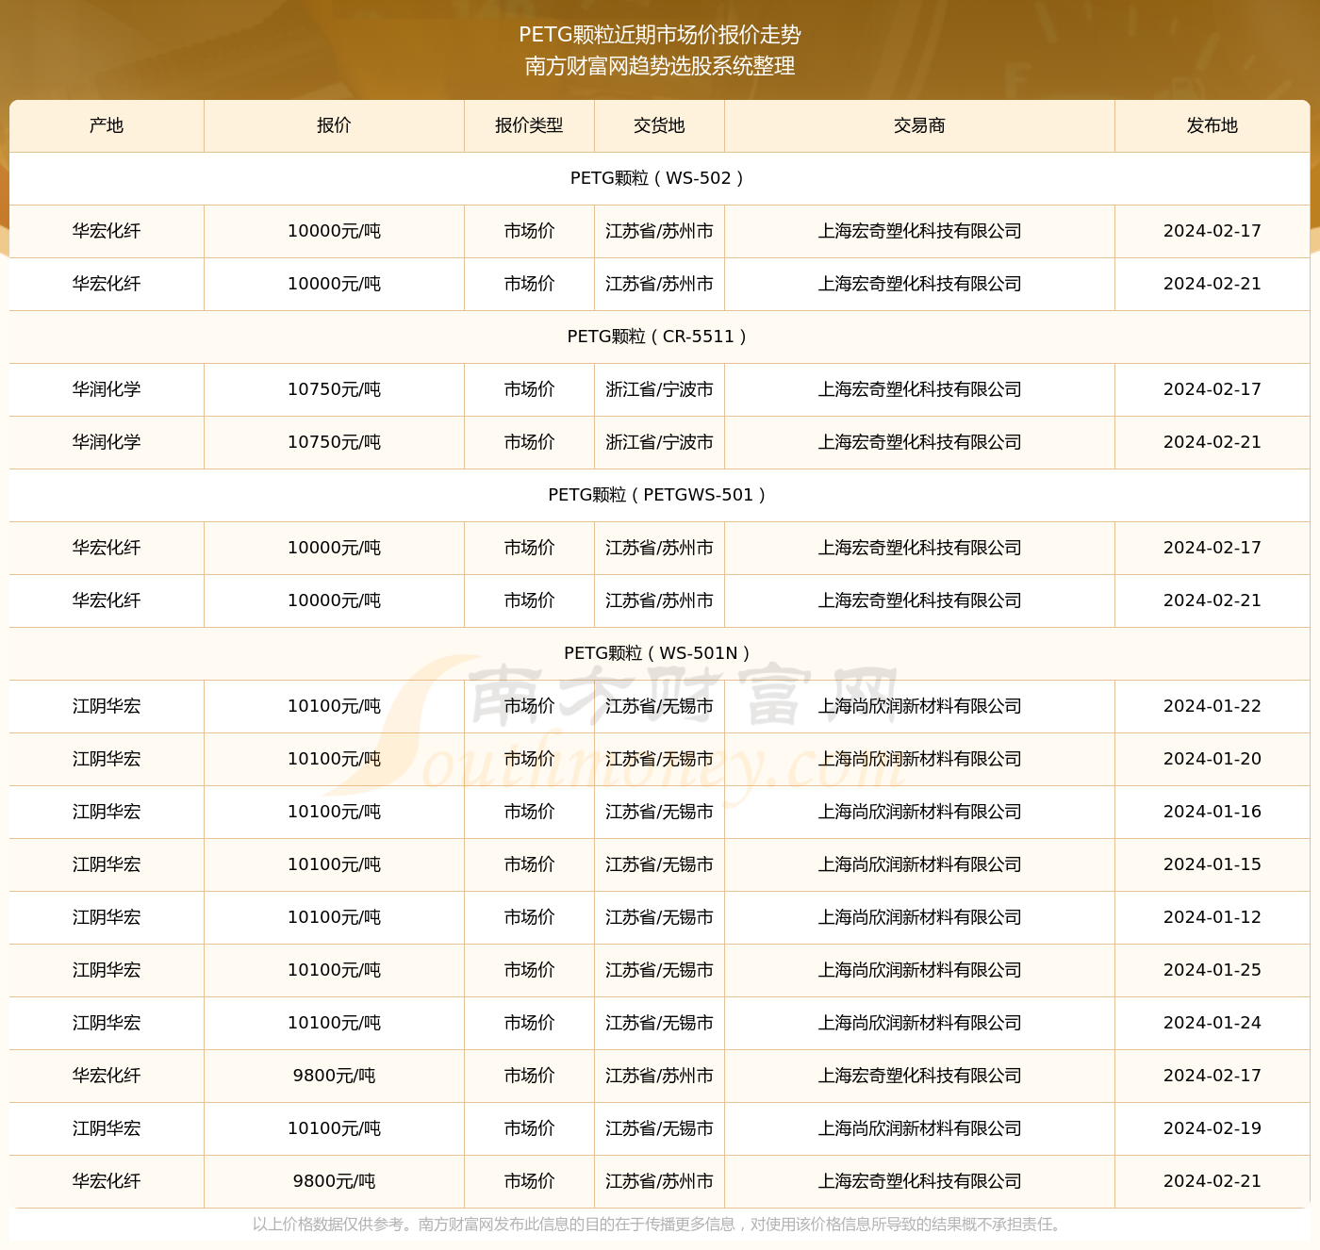Click the disclaimer text at the bottom

click(660, 1226)
